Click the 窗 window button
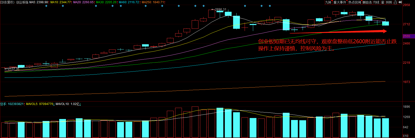415x138 pixels. pyautogui.click(x=383, y=2)
